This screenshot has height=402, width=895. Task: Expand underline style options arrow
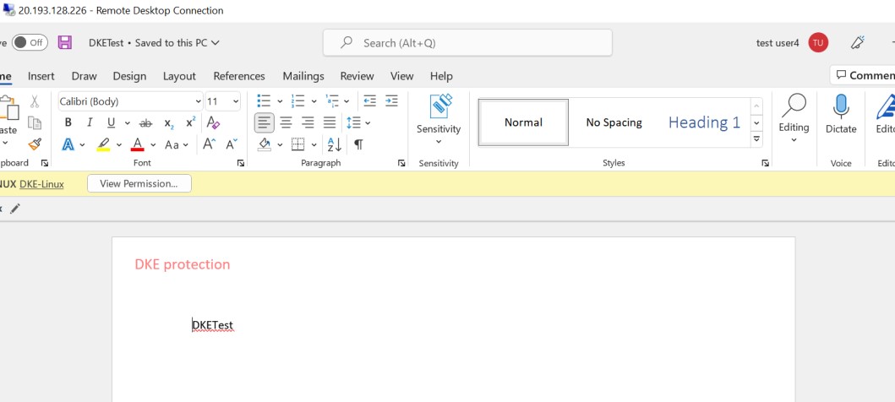click(127, 123)
